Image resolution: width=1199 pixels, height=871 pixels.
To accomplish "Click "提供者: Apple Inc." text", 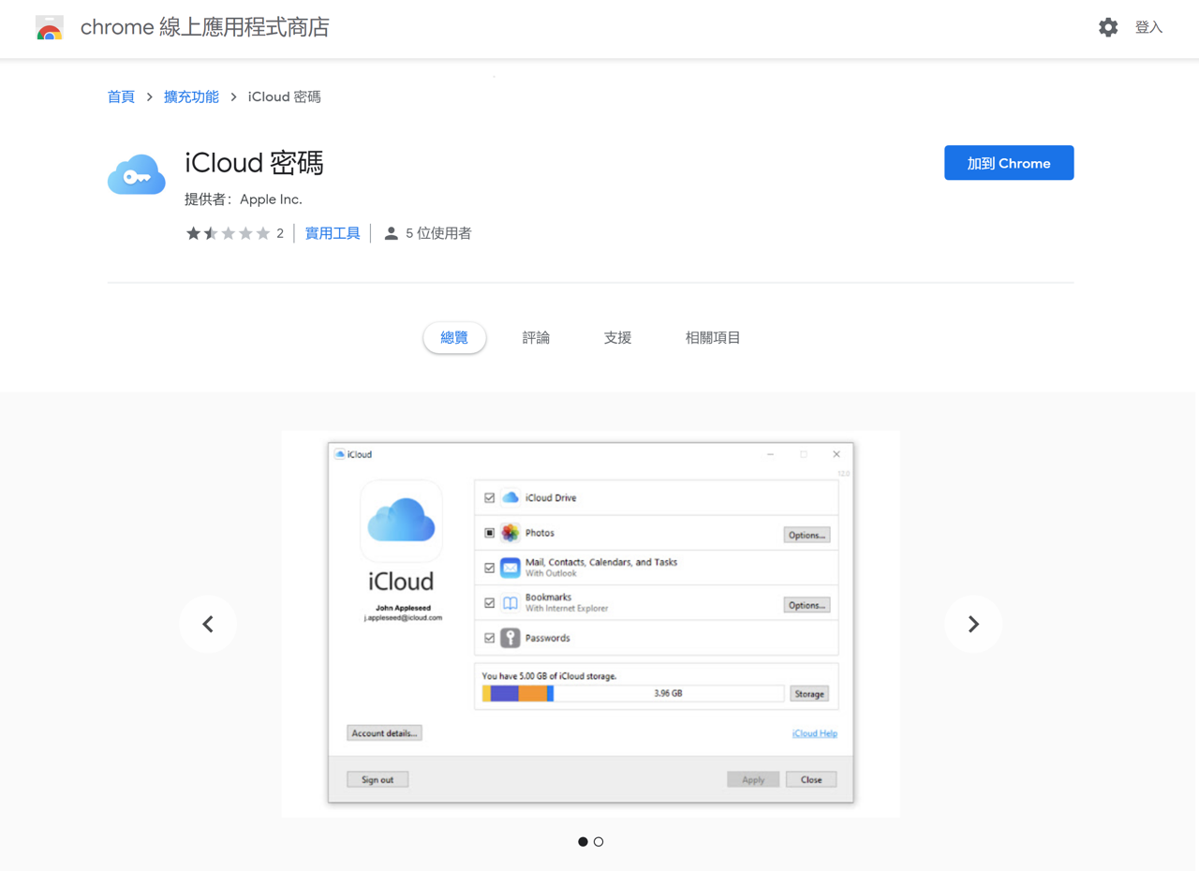I will coord(244,199).
